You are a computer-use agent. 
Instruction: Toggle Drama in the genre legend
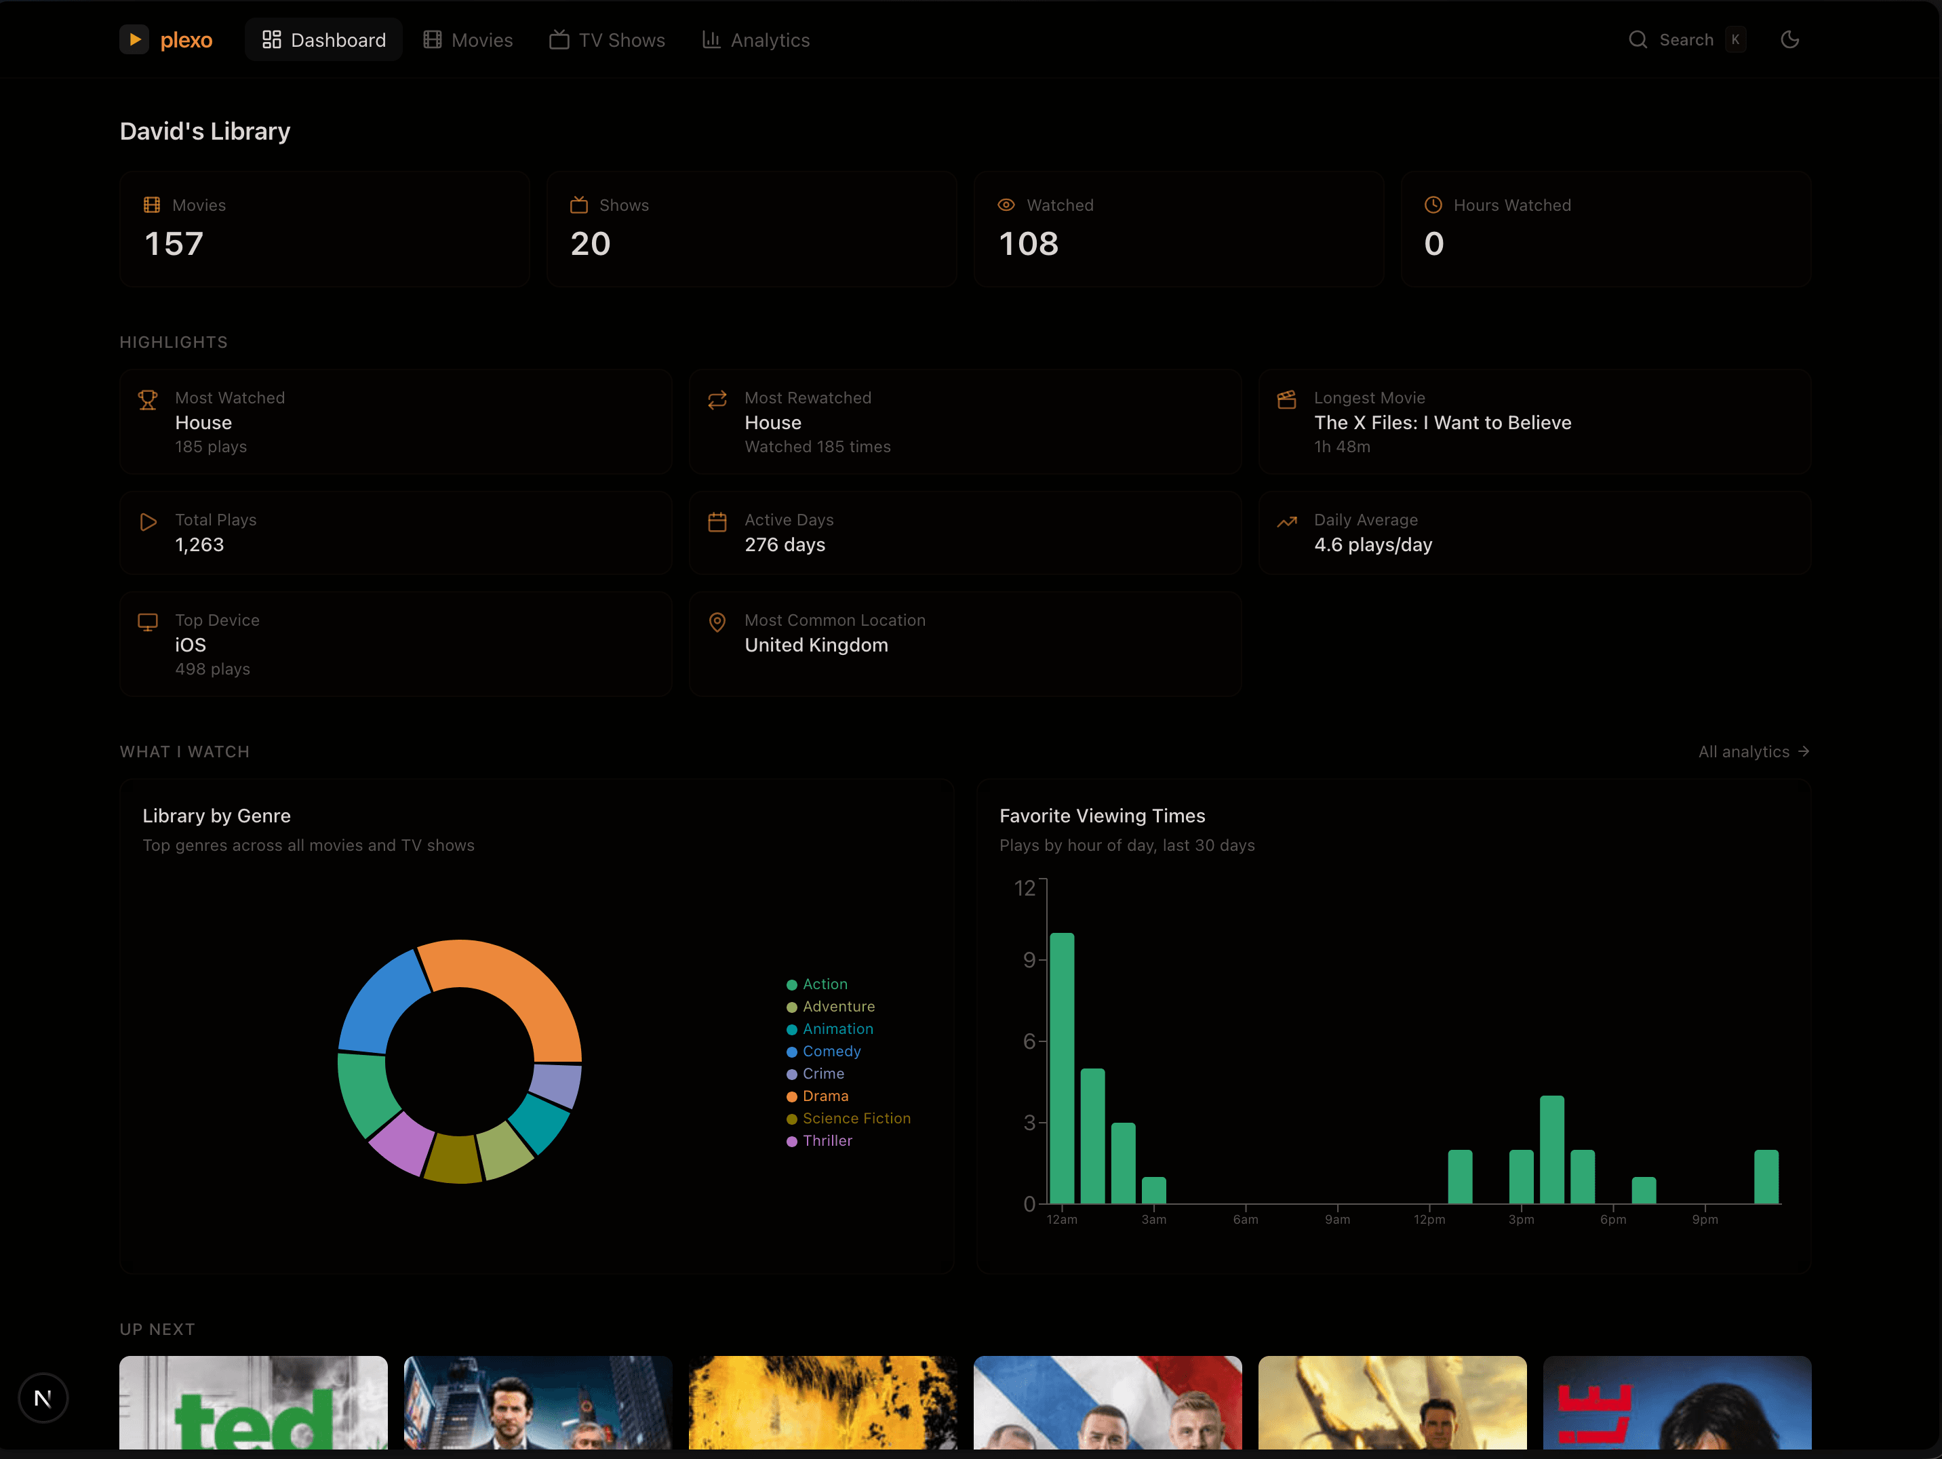click(x=825, y=1096)
